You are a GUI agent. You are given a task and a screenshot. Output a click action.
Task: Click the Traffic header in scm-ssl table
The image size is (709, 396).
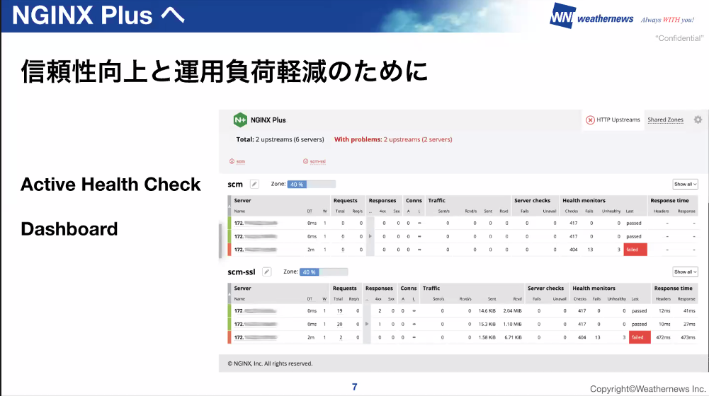(x=431, y=288)
